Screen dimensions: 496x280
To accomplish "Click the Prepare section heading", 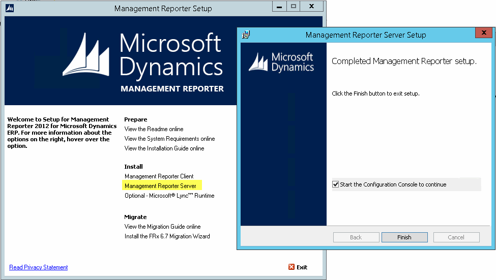I will [136, 119].
